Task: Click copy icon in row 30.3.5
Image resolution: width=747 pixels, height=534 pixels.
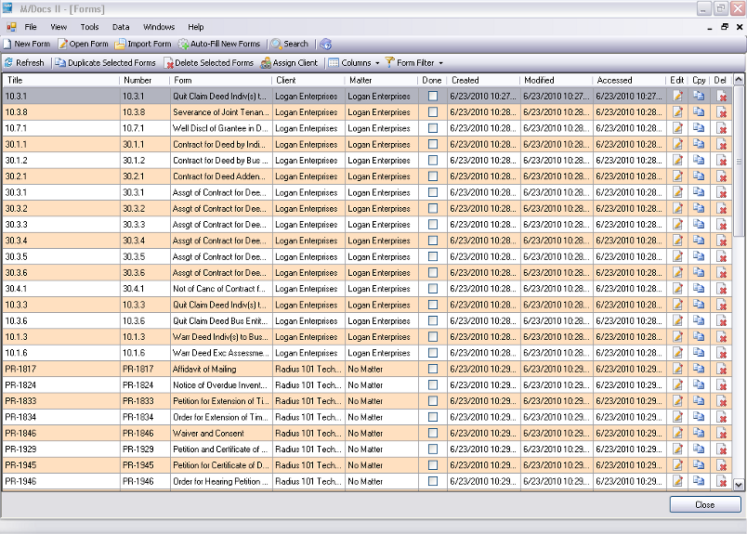Action: point(699,256)
